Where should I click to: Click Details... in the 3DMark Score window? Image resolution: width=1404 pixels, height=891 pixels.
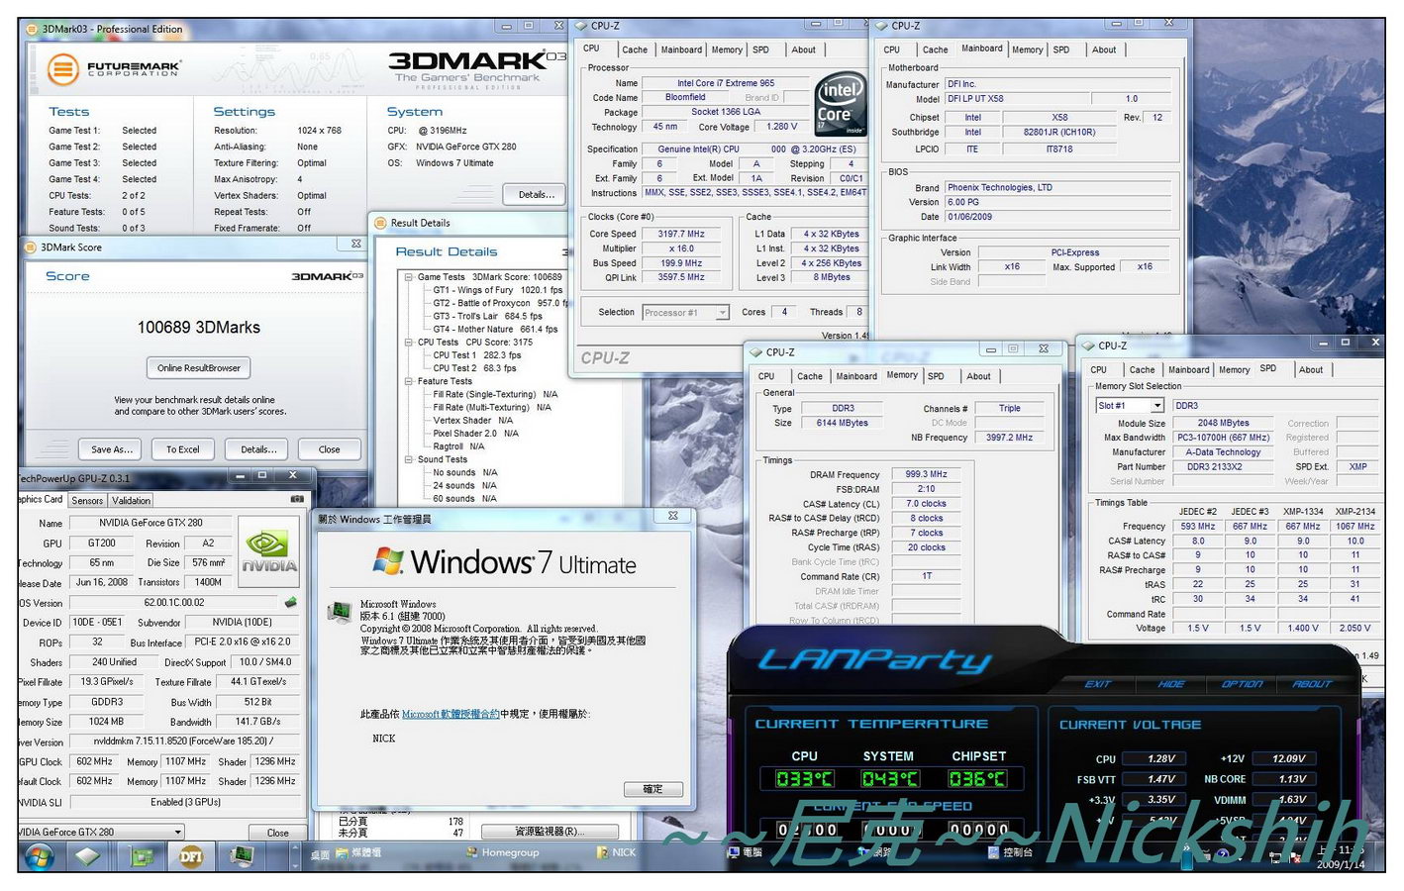tap(258, 449)
